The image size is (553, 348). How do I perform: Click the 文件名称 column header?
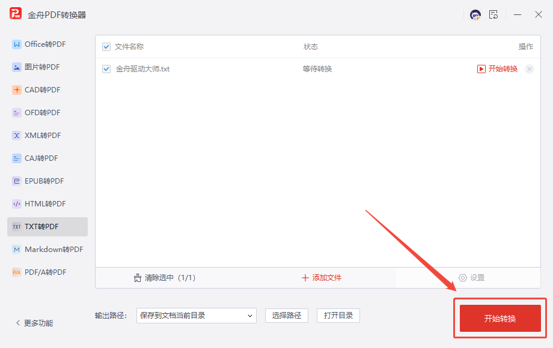point(129,47)
